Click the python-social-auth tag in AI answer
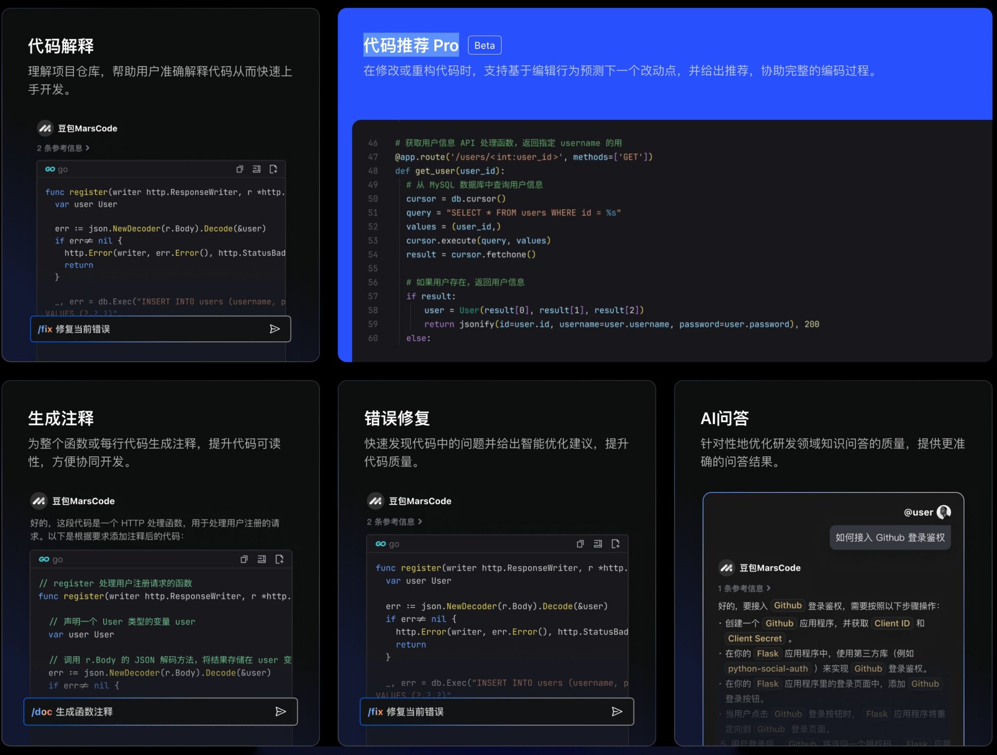 [x=768, y=669]
